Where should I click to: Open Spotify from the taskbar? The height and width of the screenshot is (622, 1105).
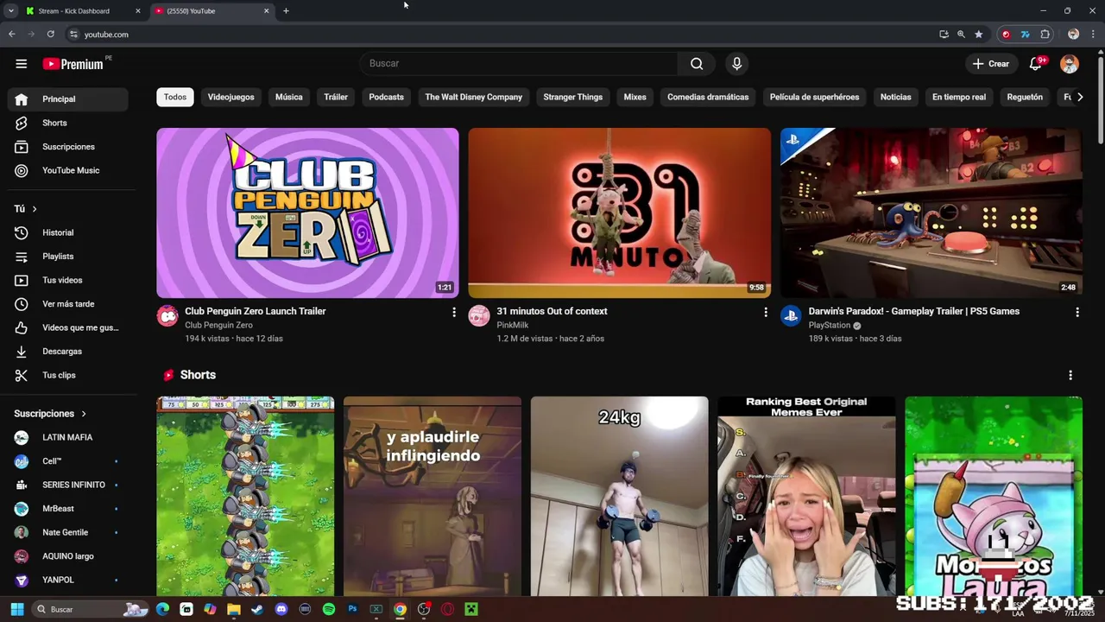click(329, 609)
